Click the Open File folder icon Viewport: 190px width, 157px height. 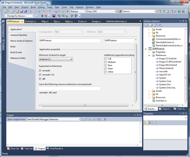(18, 12)
